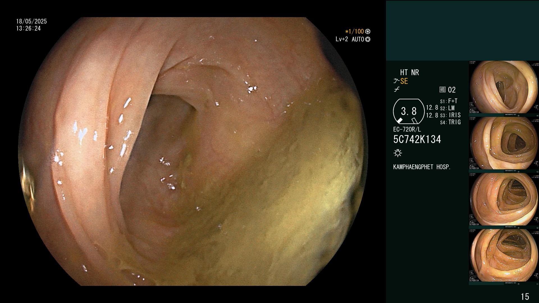Click the image counter value 02
539x303 pixels.
tap(452, 90)
